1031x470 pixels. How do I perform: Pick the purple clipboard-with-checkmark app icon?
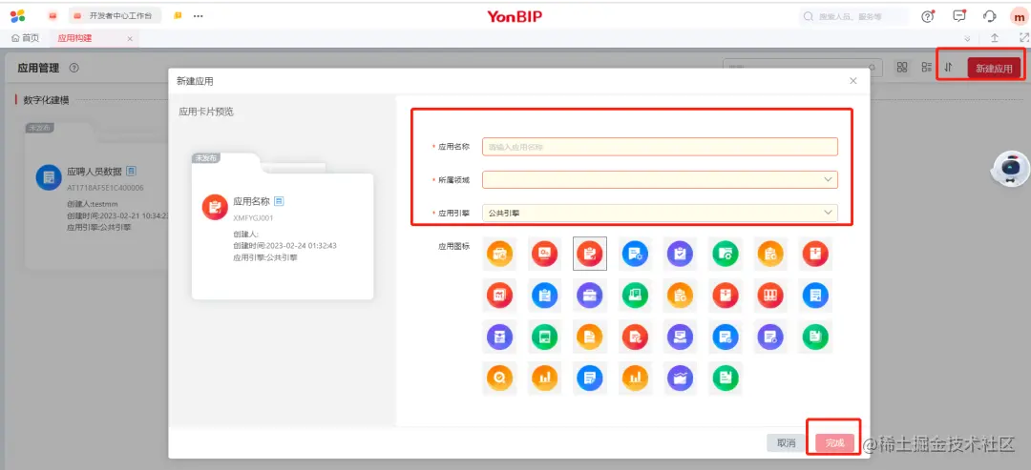point(681,254)
